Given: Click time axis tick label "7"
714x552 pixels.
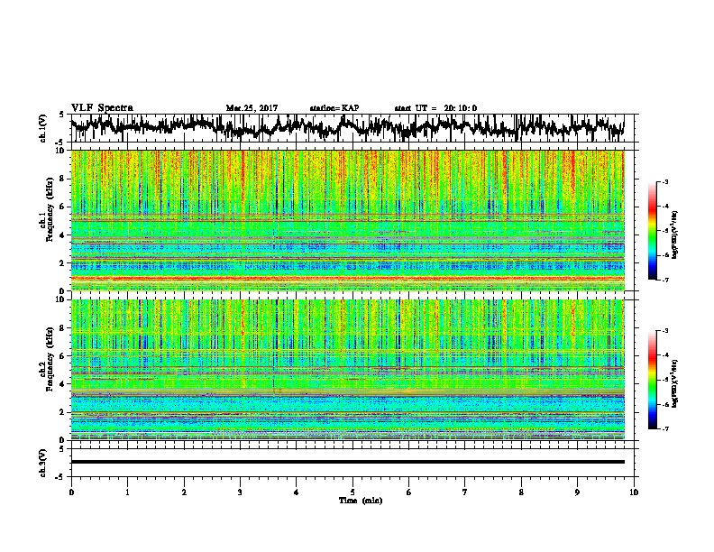Looking at the screenshot, I should (465, 492).
